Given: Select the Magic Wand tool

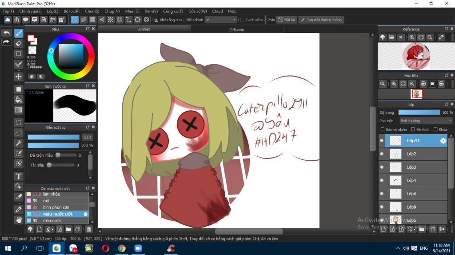Looking at the screenshot, I should click(x=19, y=143).
